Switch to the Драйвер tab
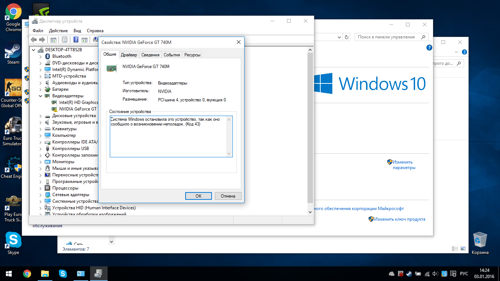This screenshot has width=500, height=281. pyautogui.click(x=129, y=55)
